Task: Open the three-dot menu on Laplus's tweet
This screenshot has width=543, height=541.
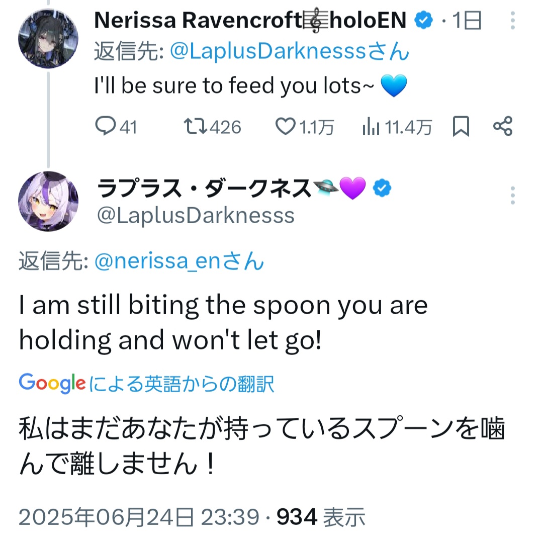Action: point(513,196)
